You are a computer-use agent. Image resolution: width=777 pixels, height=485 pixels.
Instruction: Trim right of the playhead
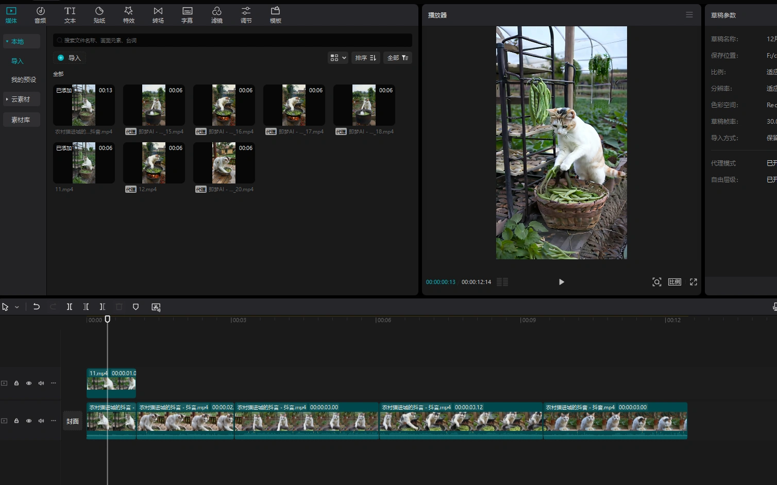[x=103, y=307]
